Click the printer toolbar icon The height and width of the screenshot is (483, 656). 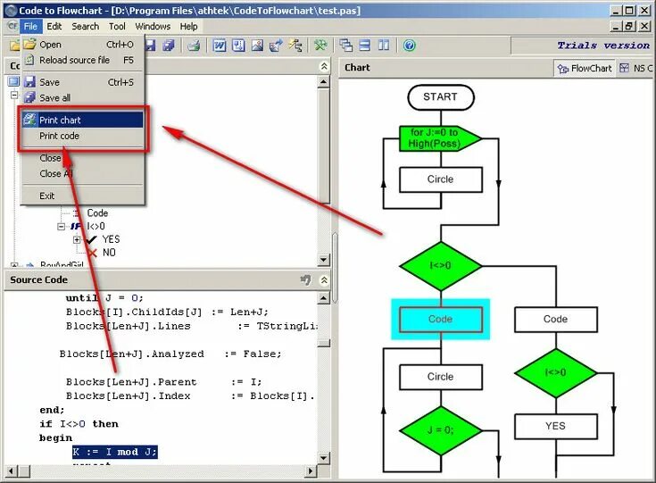click(194, 46)
